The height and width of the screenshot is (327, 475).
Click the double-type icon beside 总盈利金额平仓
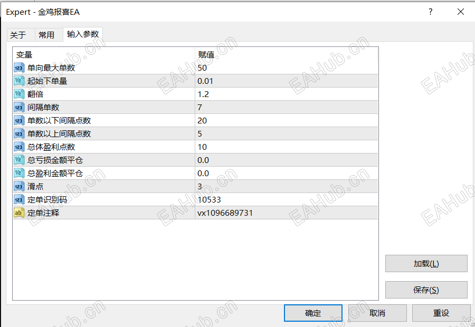pos(19,173)
